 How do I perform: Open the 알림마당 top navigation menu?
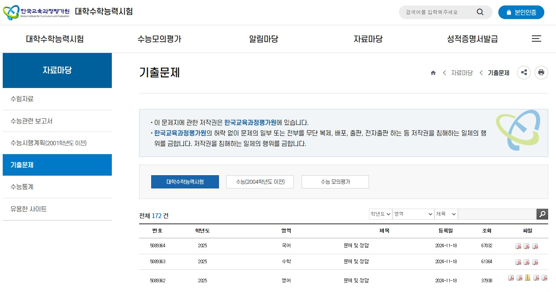pos(264,39)
